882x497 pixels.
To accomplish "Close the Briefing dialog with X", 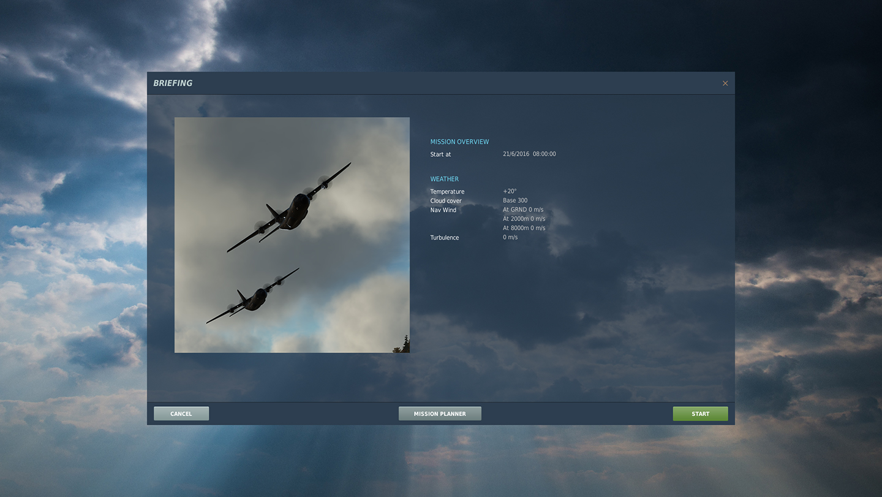I will point(725,83).
